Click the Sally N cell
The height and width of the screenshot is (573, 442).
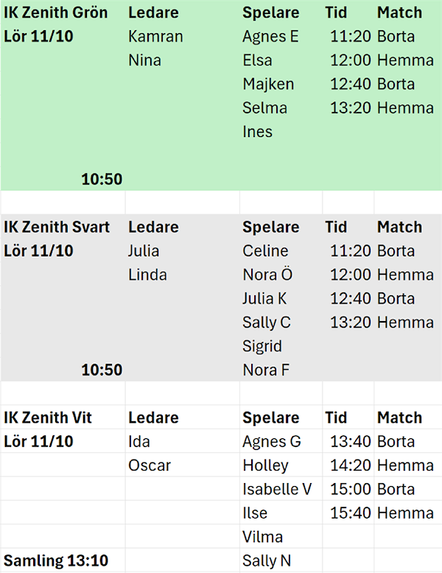click(267, 560)
